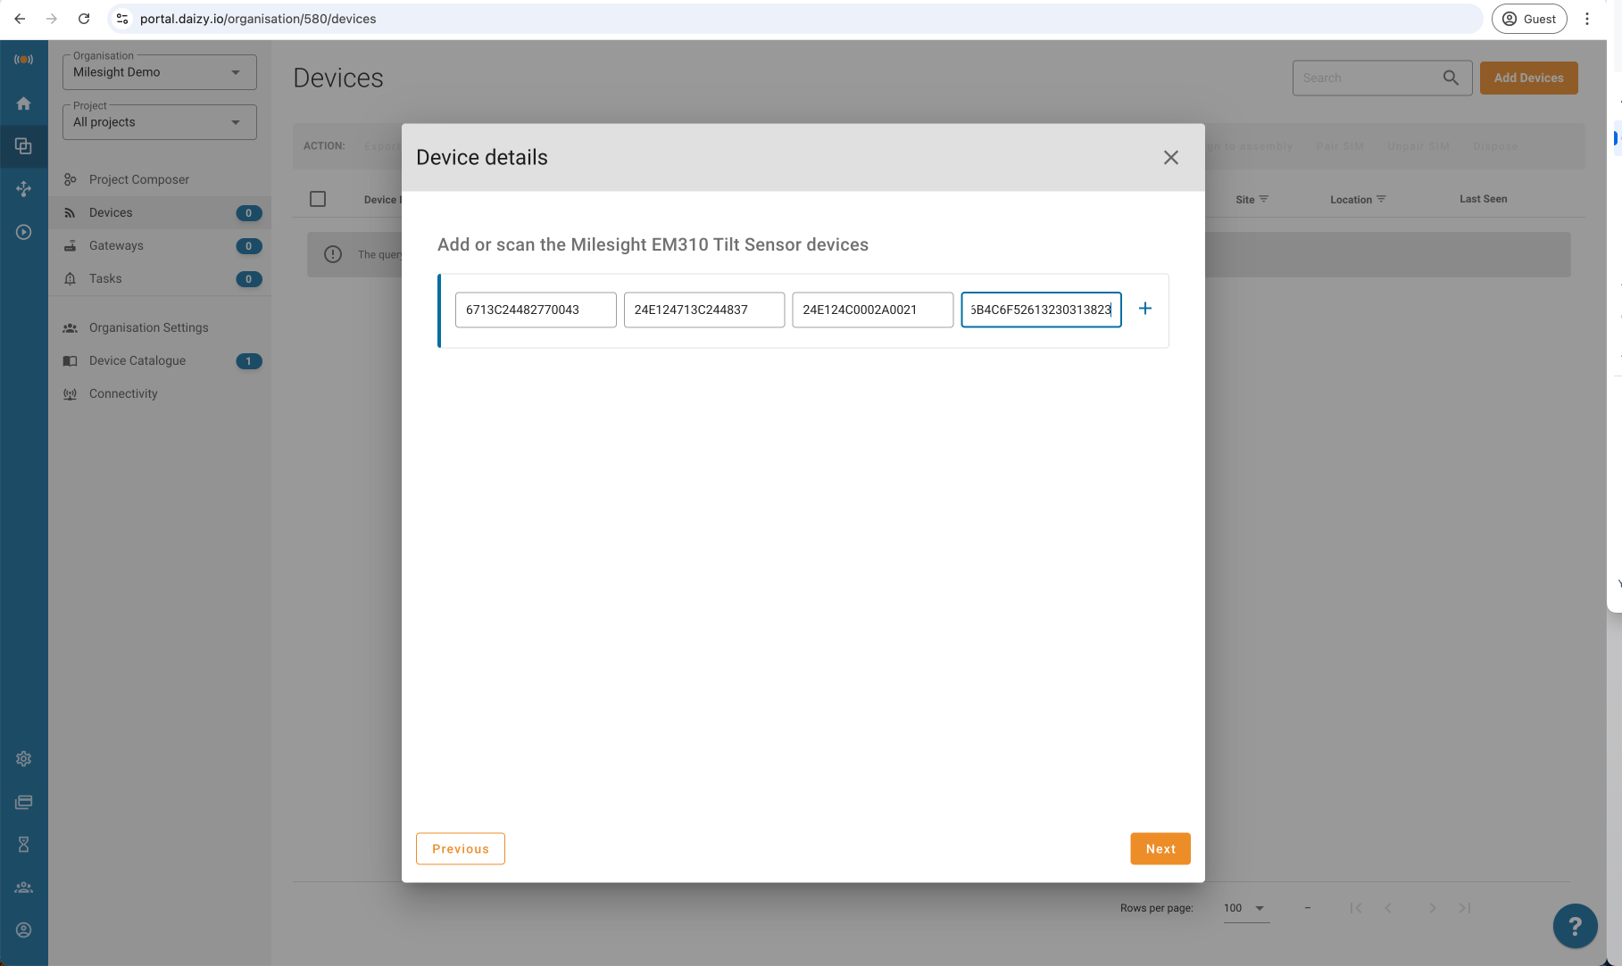Click the Unpair SIM action
Screen dimensions: 1622x966
point(1418,146)
